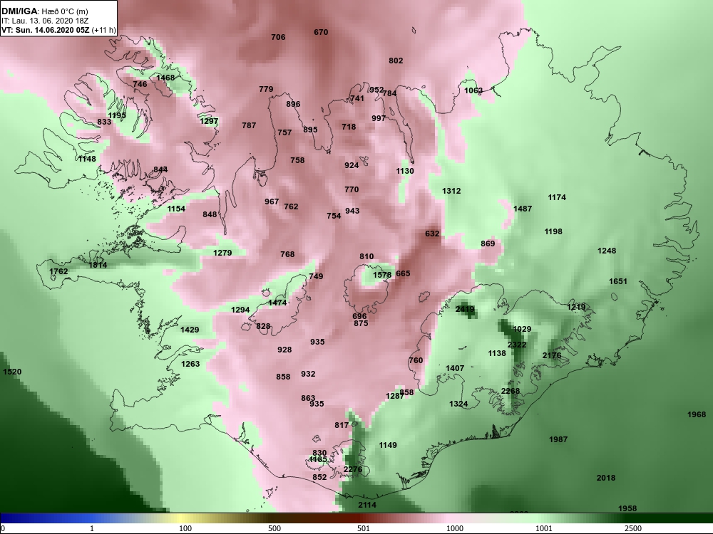Select the 1174 label
713x534 pixels.
(x=557, y=197)
